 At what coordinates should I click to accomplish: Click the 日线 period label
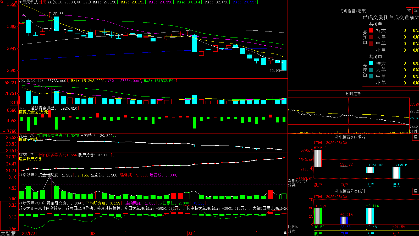[x=42, y=2]
